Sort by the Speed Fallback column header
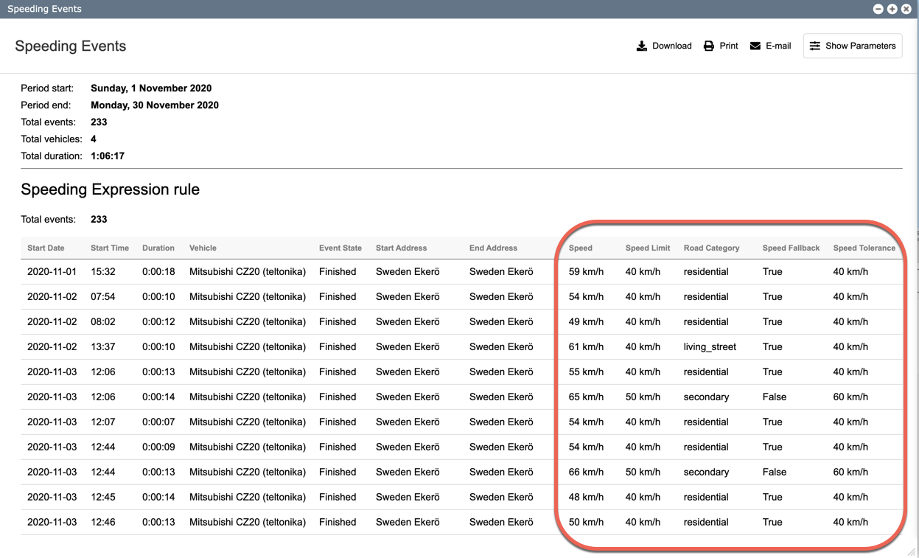Screen dimensions: 919x558 [x=791, y=248]
